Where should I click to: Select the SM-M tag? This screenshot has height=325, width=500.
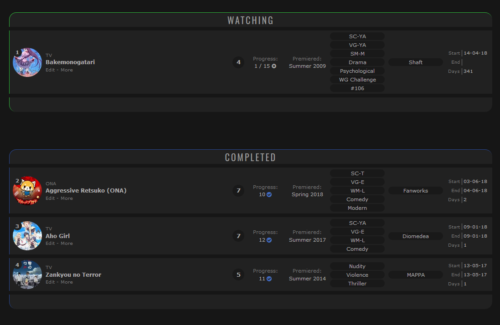[357, 54]
